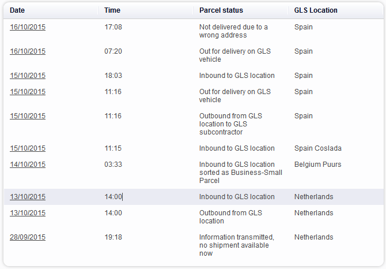Open the 15/10/2015 date link at 18:03
The width and height of the screenshot is (386, 269).
click(28, 76)
